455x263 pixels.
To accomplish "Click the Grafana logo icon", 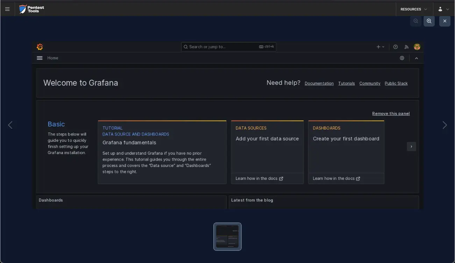I will (40, 47).
